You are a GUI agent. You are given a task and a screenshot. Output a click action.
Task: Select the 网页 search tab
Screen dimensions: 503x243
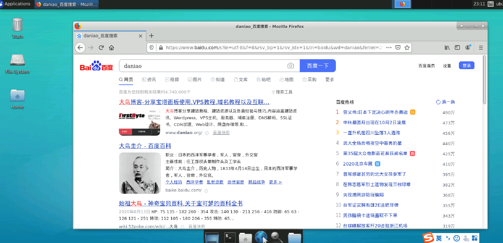click(126, 80)
